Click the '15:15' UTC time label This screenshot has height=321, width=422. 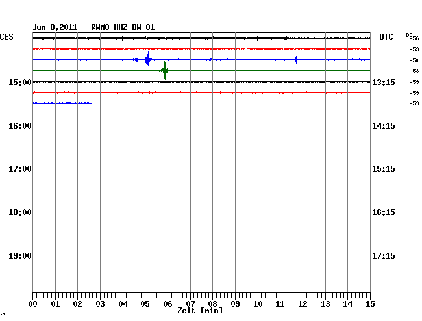(x=384, y=169)
